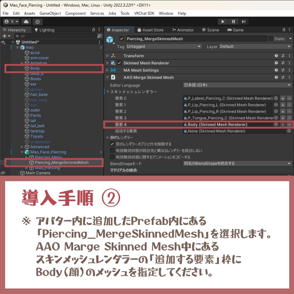This screenshot has width=294, height=294.
Task: Collapse the スキンメッシュレンダラー list
Action: 108,92
